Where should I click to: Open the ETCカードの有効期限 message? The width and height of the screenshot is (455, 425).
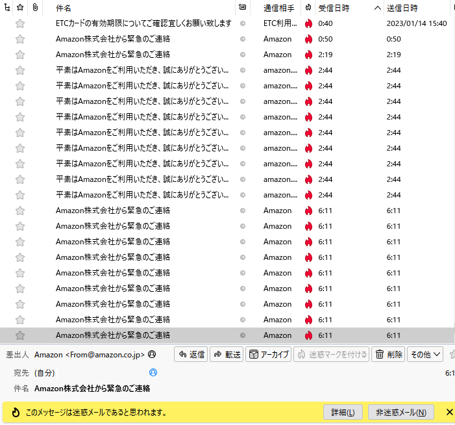click(143, 23)
